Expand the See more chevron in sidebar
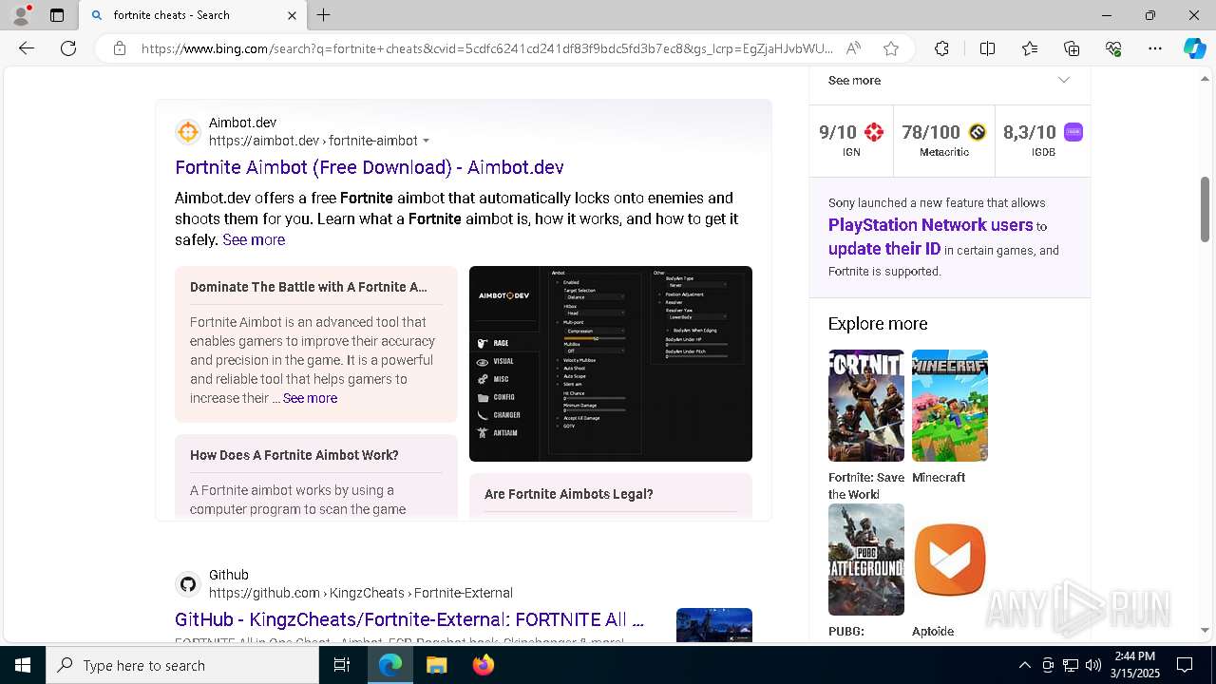The image size is (1216, 684). tap(1064, 81)
